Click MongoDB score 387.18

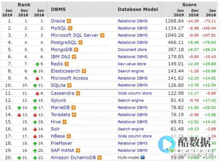tap(176, 50)
